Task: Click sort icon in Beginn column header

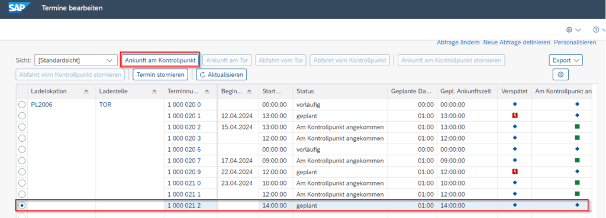Action: [249, 92]
